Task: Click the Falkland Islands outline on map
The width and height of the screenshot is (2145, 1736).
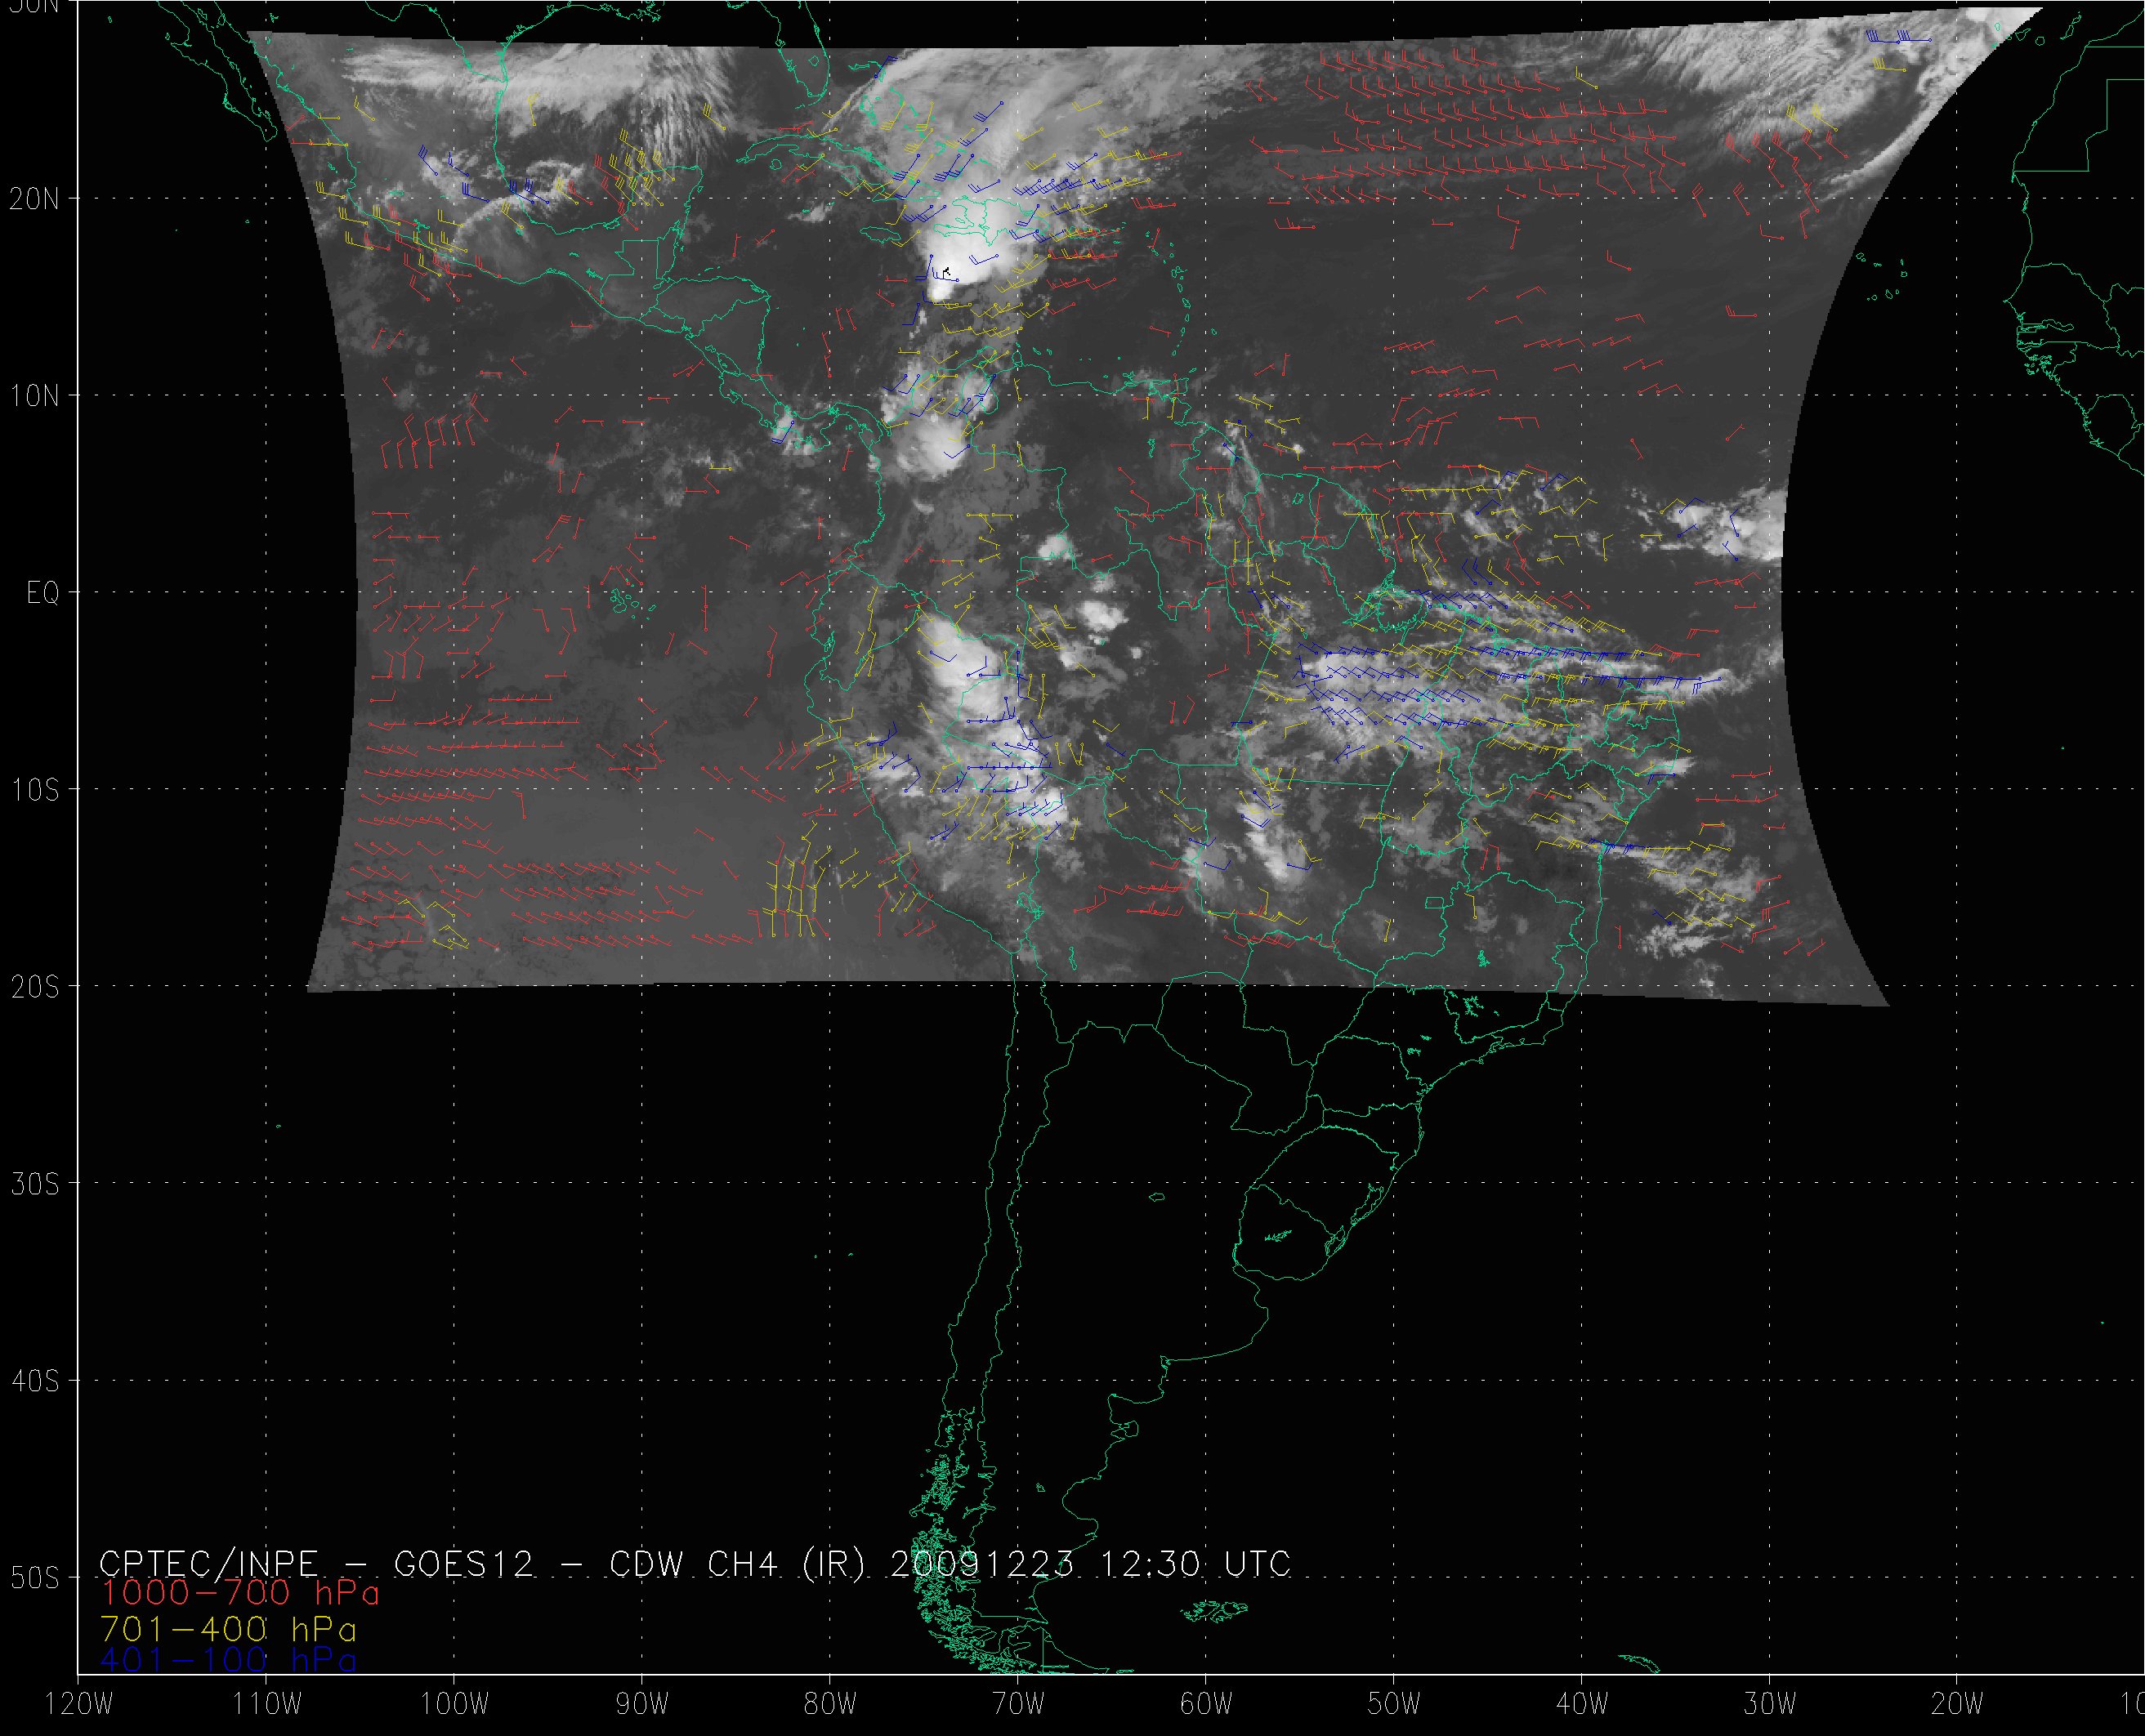Action: point(1212,1610)
